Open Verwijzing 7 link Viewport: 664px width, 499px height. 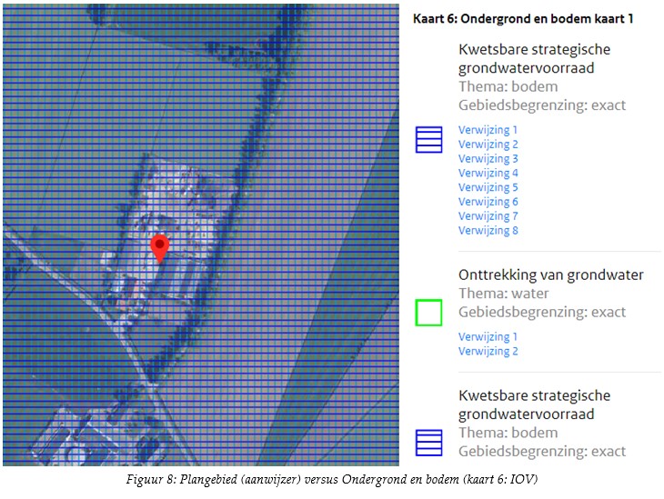tap(488, 216)
